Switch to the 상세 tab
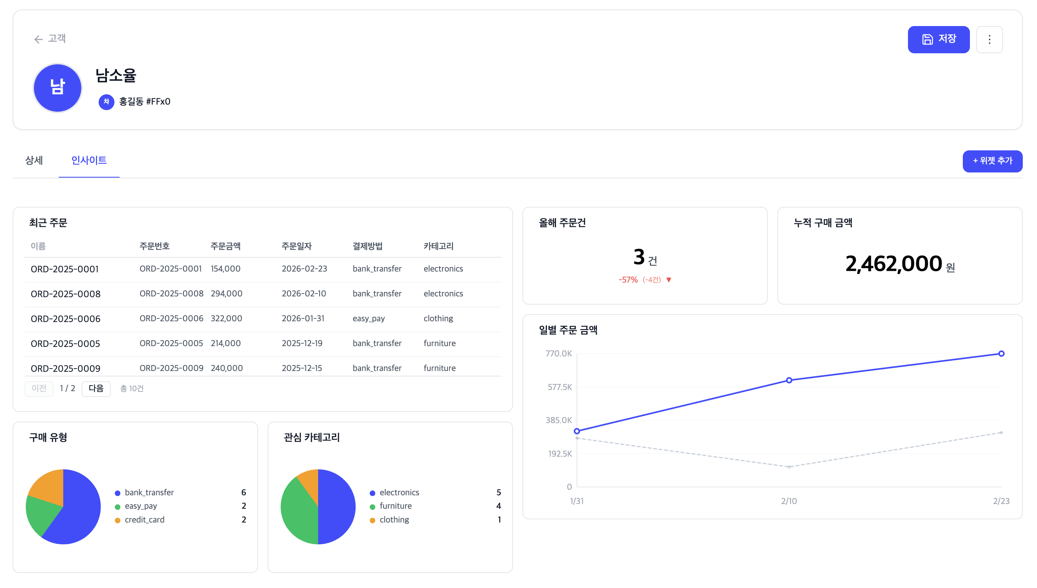Viewport: 1037px width, 588px height. pyautogui.click(x=34, y=160)
